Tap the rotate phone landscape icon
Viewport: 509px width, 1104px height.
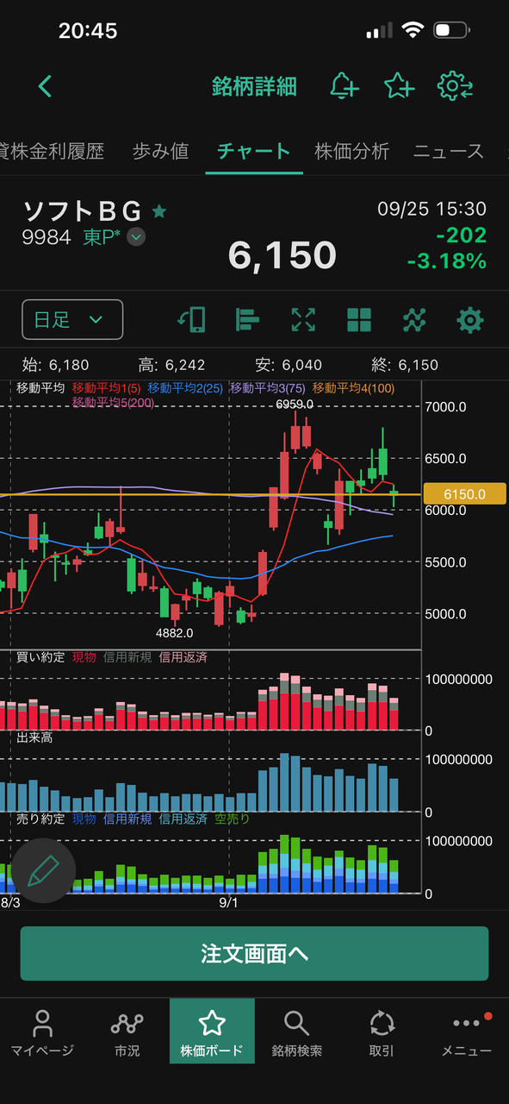point(191,320)
